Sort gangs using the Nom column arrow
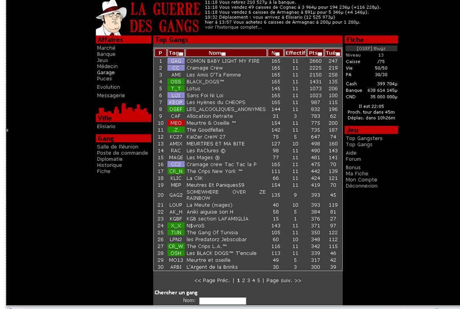This screenshot has height=309, width=460. [223, 54]
